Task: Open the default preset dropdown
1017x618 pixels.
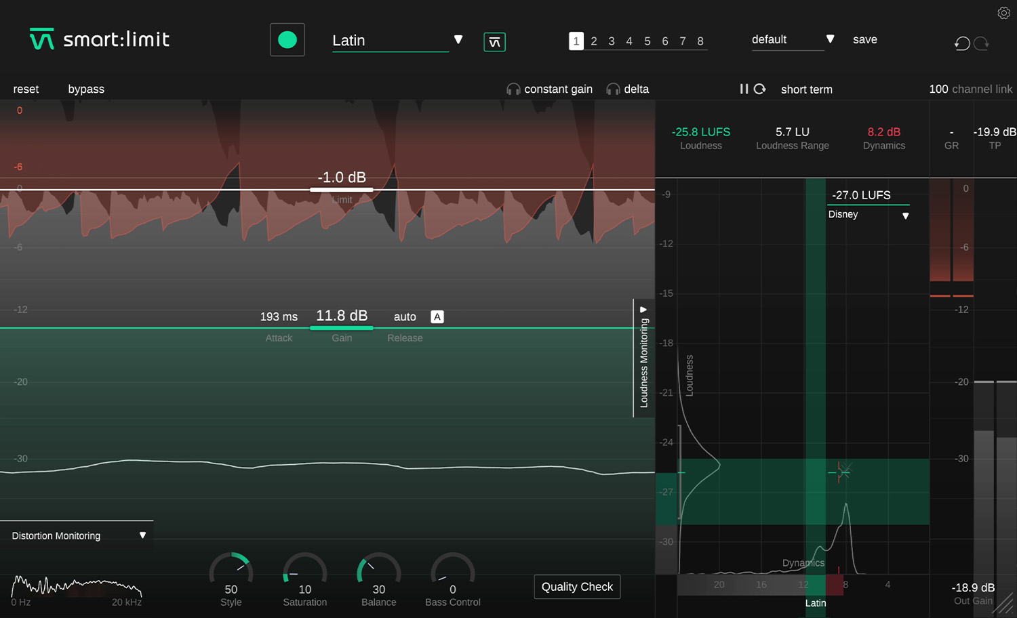Action: pos(793,39)
